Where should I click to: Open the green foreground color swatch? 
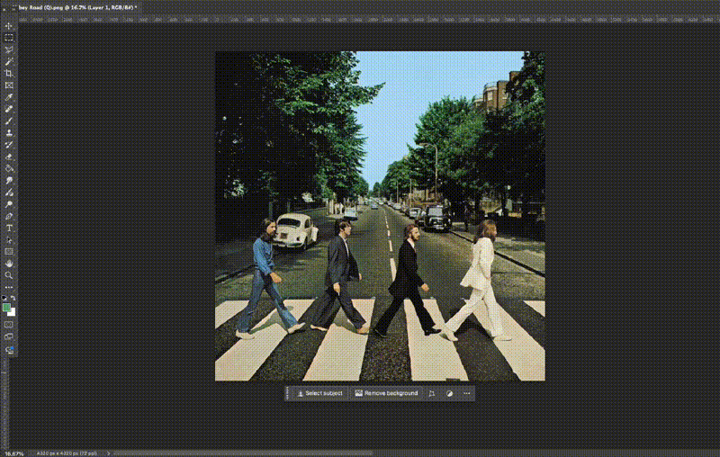7,307
